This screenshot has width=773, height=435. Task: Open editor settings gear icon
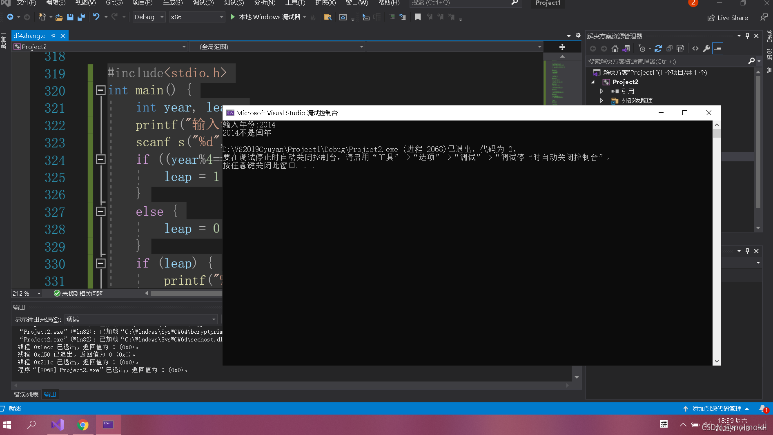[x=578, y=36]
